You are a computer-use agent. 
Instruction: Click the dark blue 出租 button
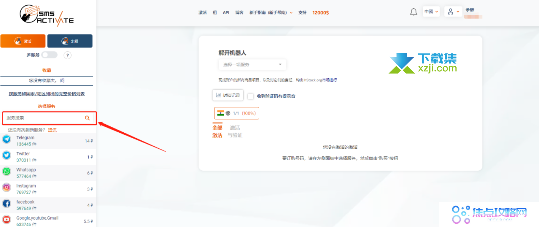(x=70, y=41)
